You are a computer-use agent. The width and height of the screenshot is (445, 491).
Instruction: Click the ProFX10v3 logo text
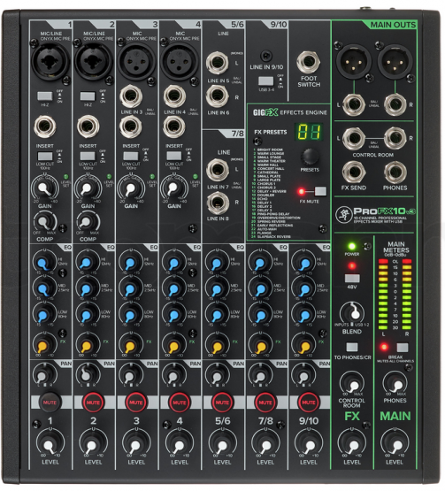[x=384, y=211]
